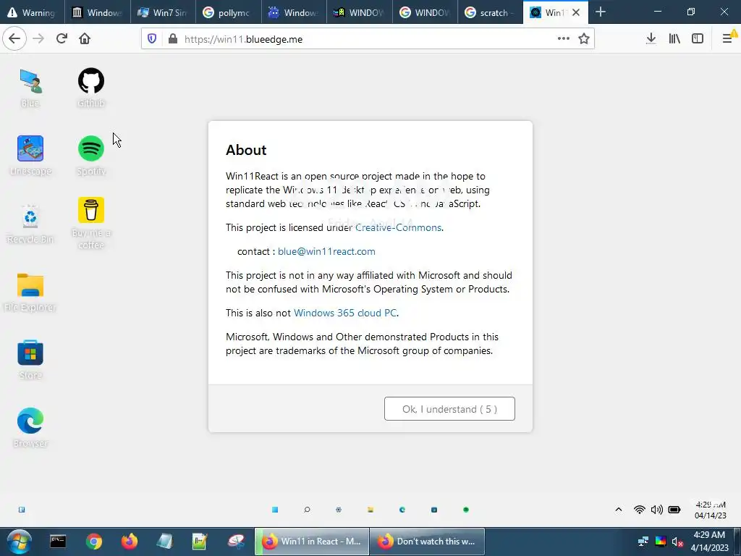
Task: Open page actions three-dot menu
Action: [563, 39]
